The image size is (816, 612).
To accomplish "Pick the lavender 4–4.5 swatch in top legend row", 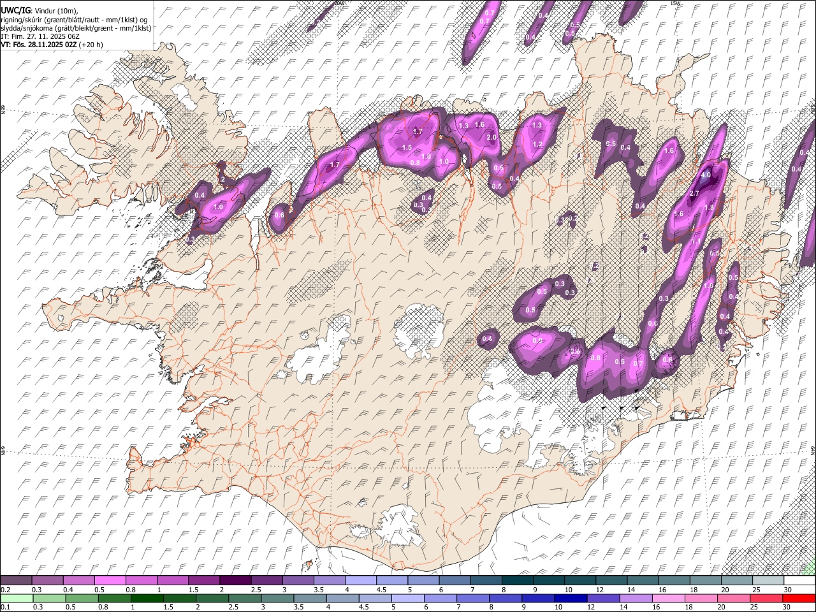I will [x=360, y=581].
